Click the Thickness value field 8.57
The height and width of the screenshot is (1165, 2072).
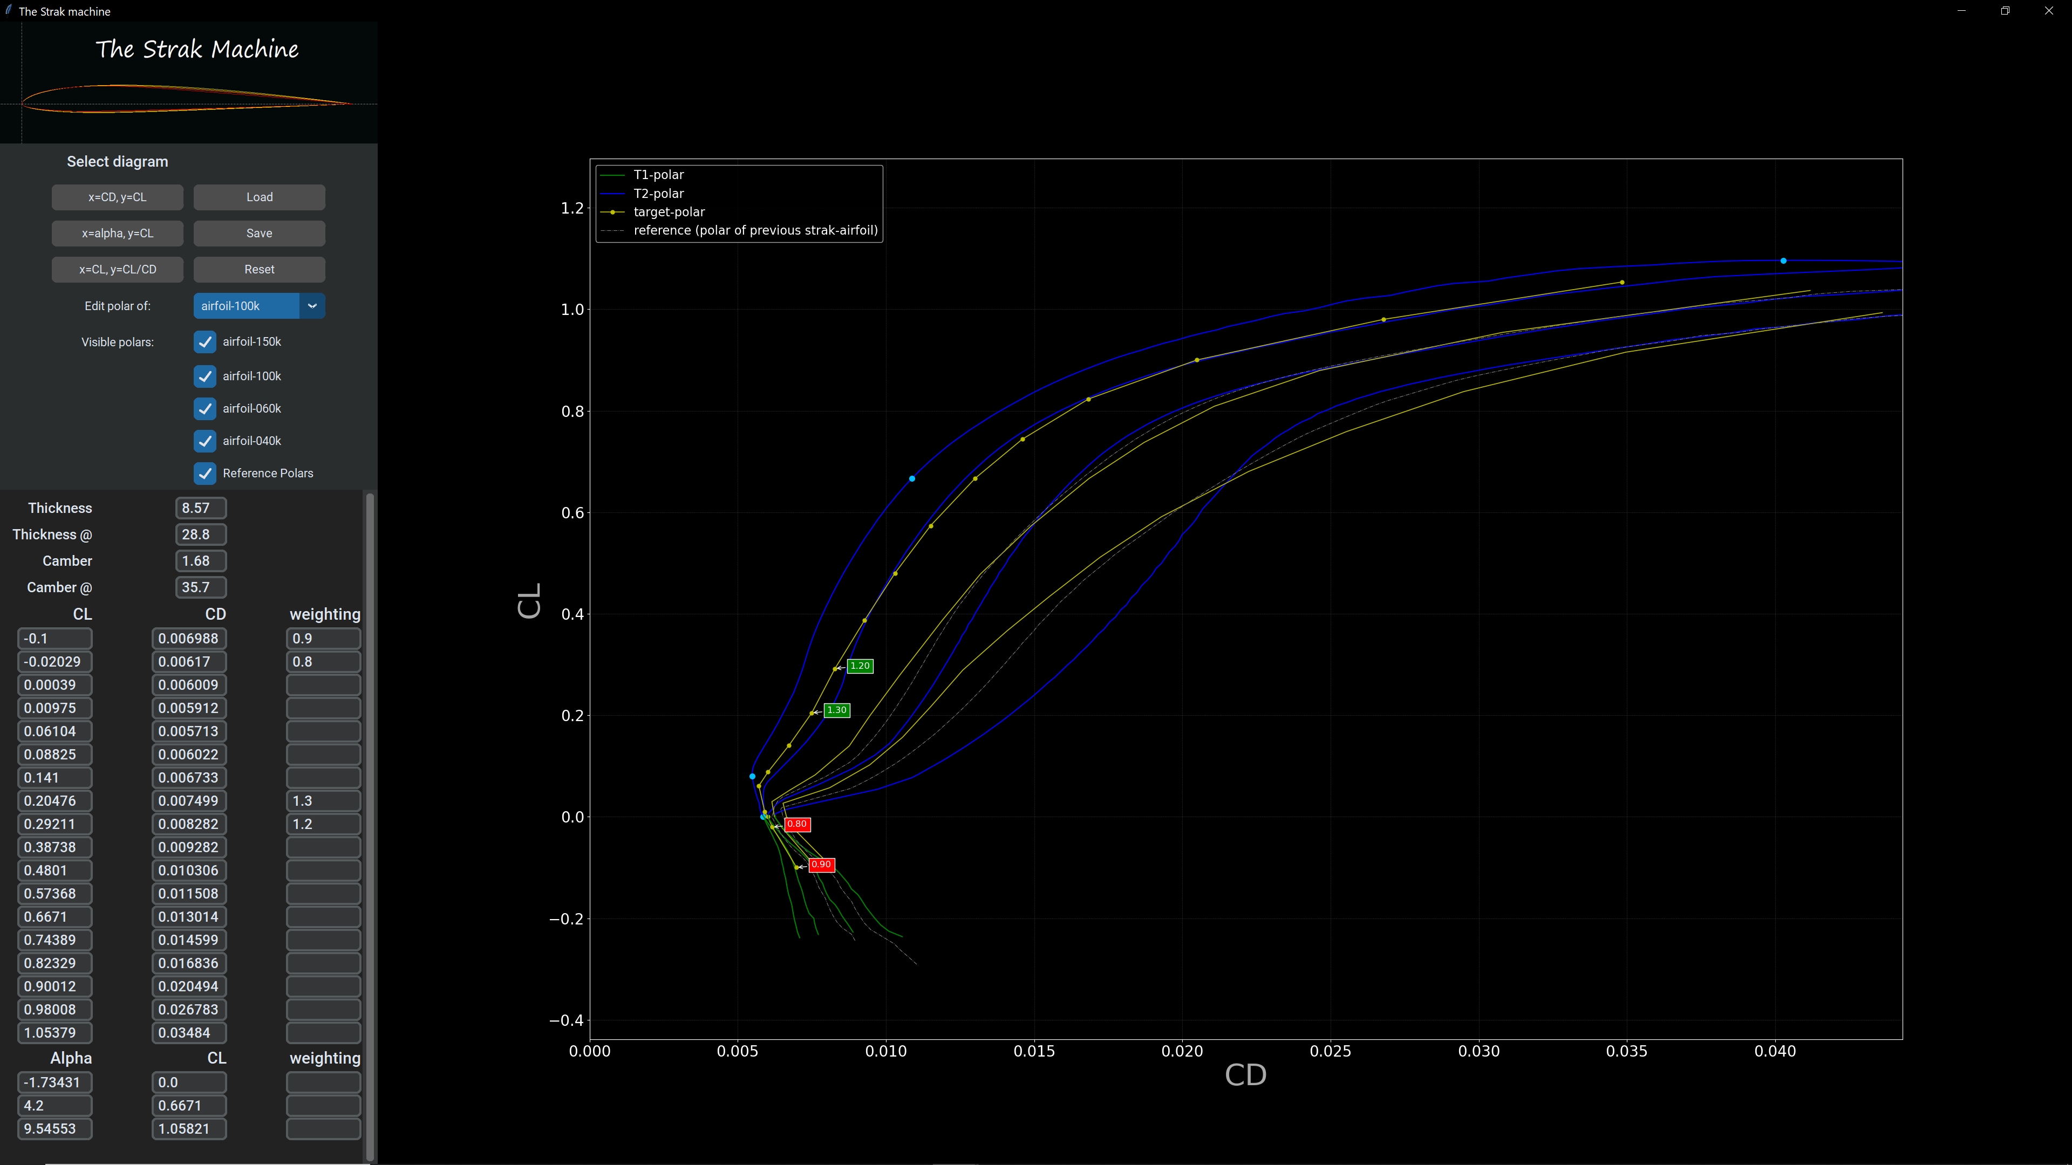point(201,508)
